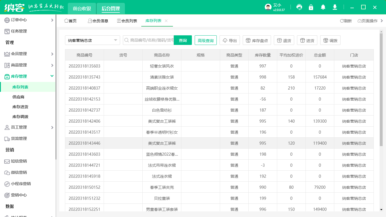Click the 订单中心 globe icon
Image resolution: width=386 pixels, height=217 pixels.
pyautogui.click(x=7, y=20)
